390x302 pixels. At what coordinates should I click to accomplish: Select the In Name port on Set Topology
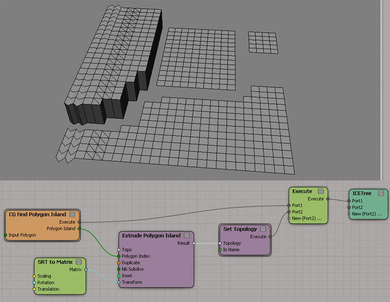click(220, 250)
